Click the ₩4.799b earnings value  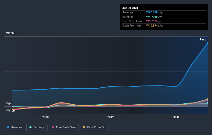coord(152,17)
